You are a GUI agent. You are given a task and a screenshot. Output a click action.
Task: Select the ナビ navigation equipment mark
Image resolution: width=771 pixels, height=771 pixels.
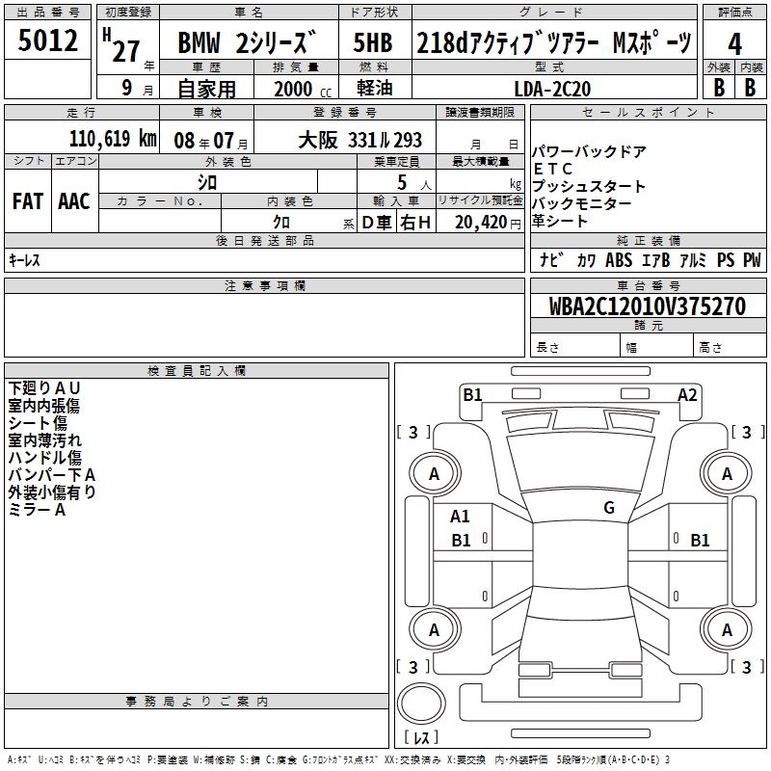point(552,260)
